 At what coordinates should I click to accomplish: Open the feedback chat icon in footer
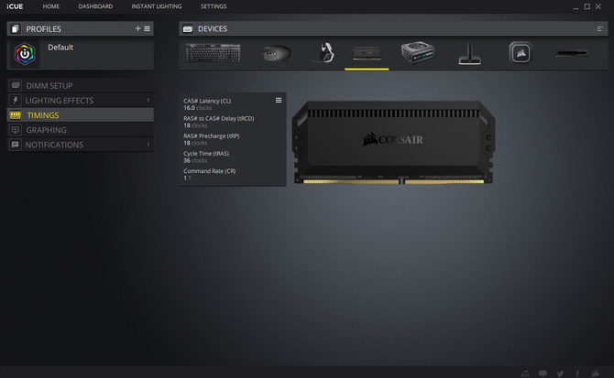tap(543, 373)
